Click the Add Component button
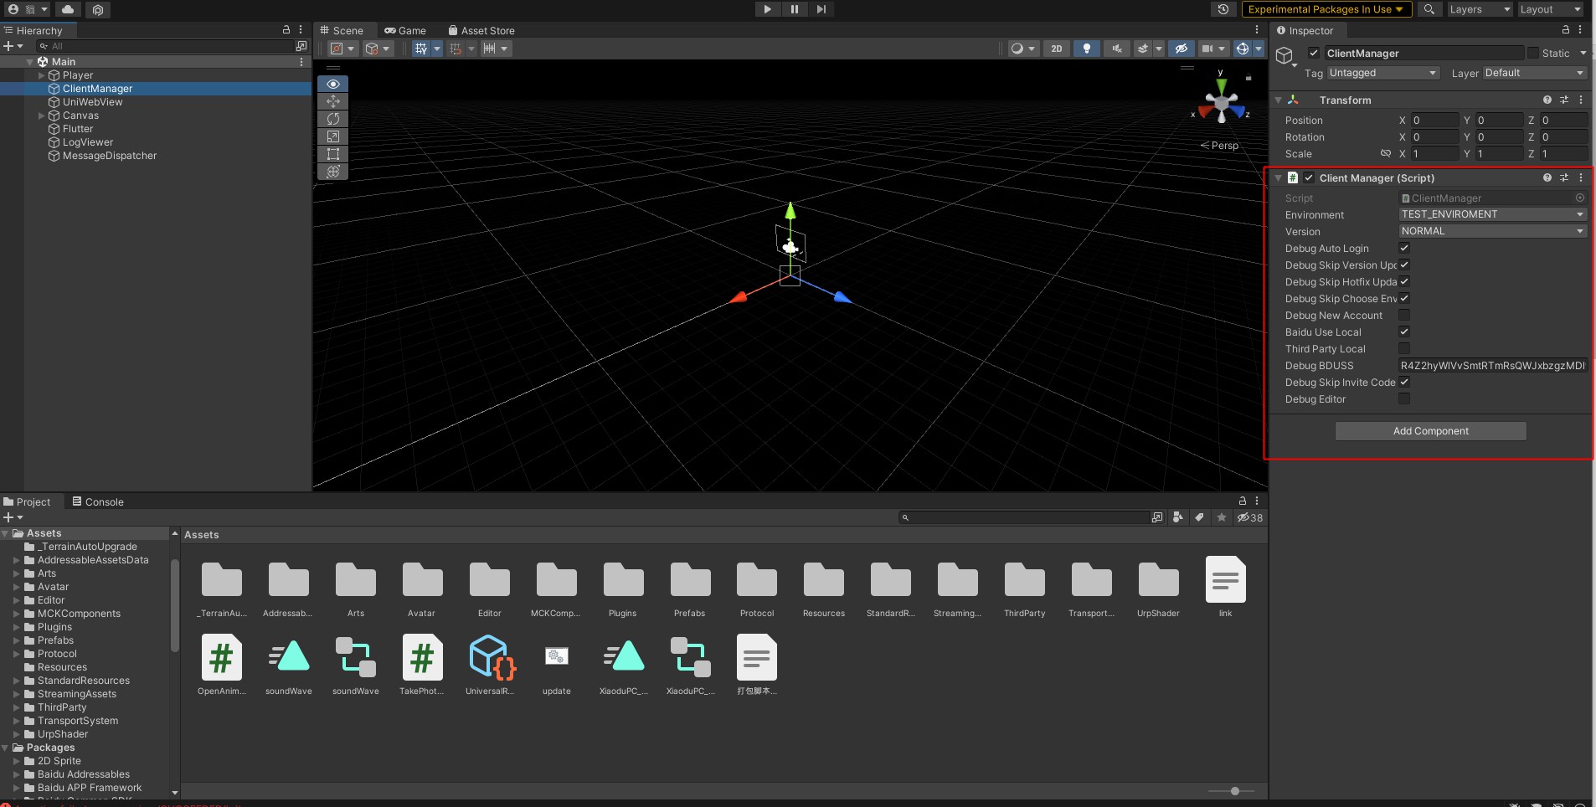 click(x=1430, y=431)
